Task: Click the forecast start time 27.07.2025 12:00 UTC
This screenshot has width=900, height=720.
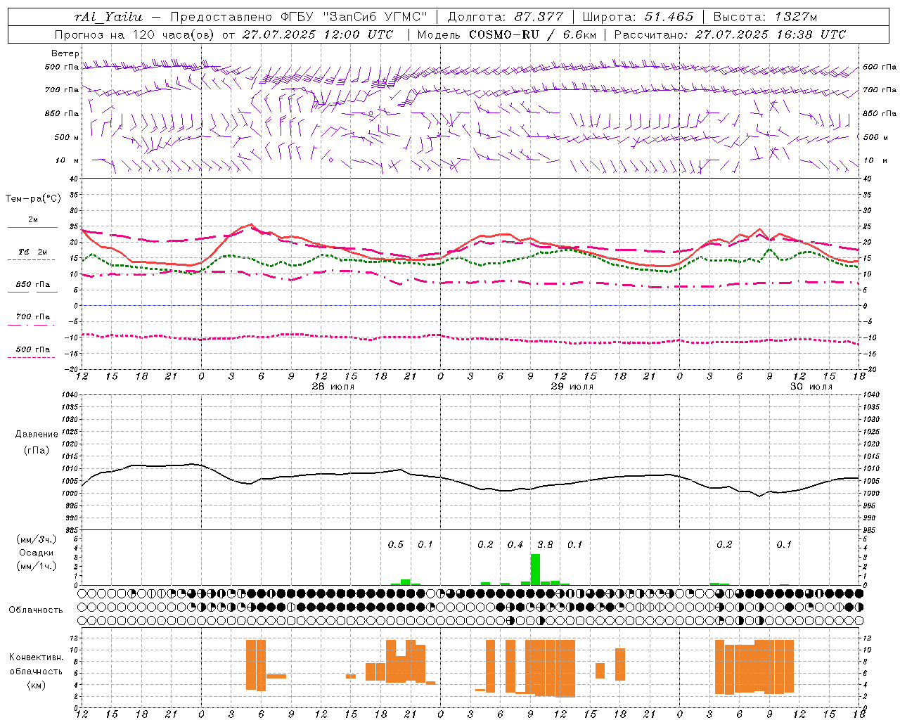Action: tap(318, 34)
